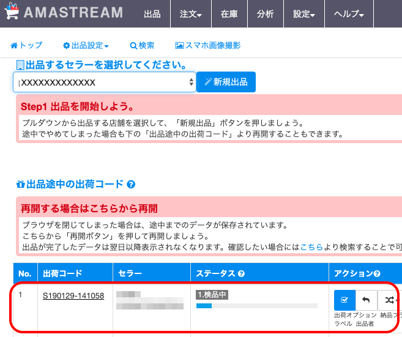This screenshot has height=337, width=402.
Task: Click help icon in アクション header
Action: pos(377,274)
